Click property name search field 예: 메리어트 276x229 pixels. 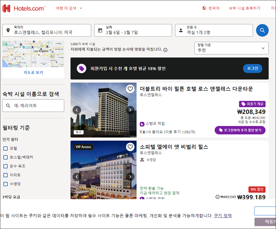33,106
